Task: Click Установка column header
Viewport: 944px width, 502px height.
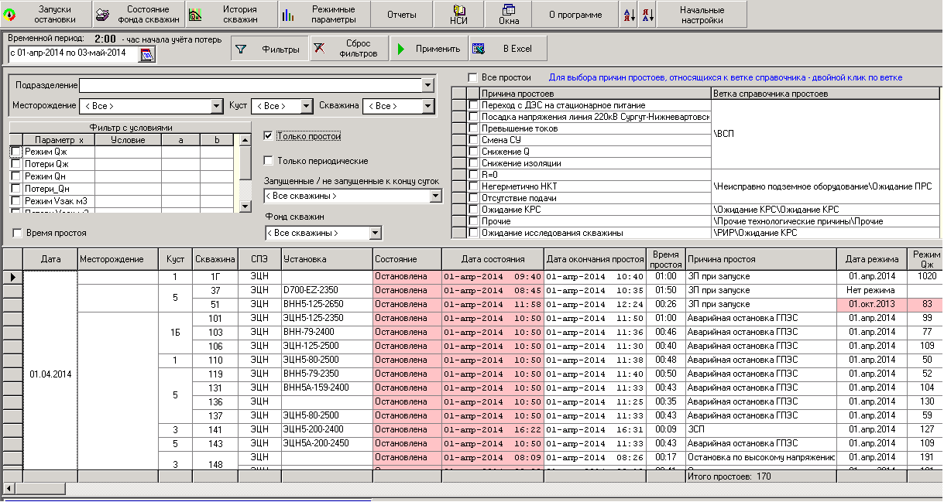Action: (x=326, y=259)
